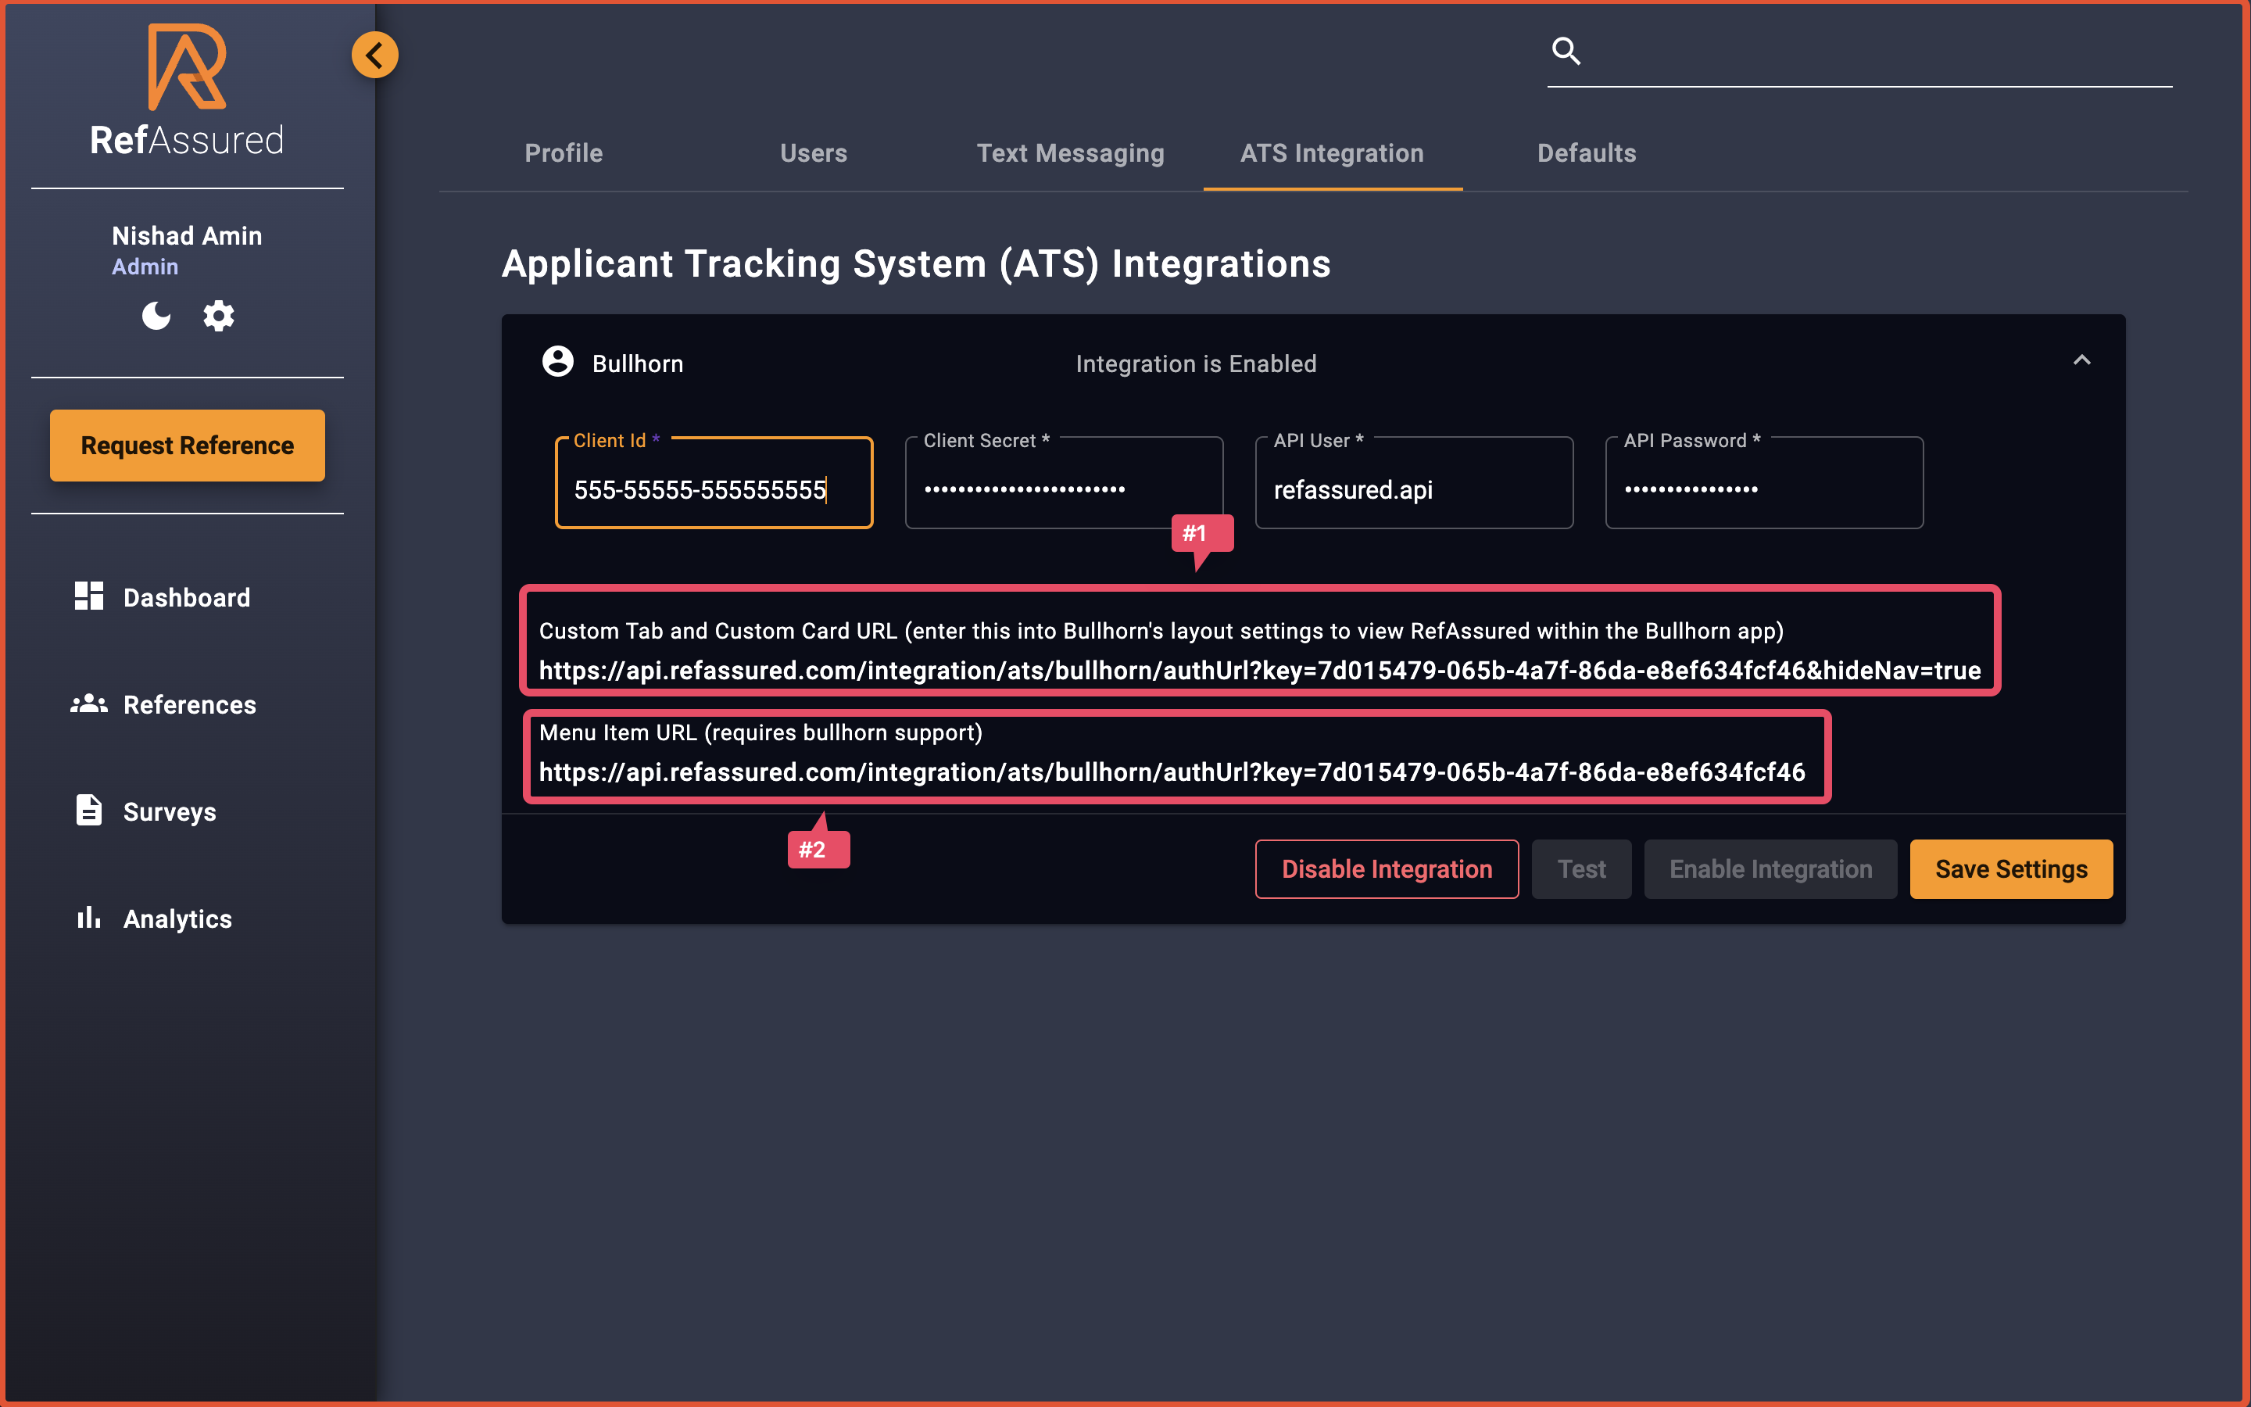Open the Dashboard section from the sidebar

[185, 596]
